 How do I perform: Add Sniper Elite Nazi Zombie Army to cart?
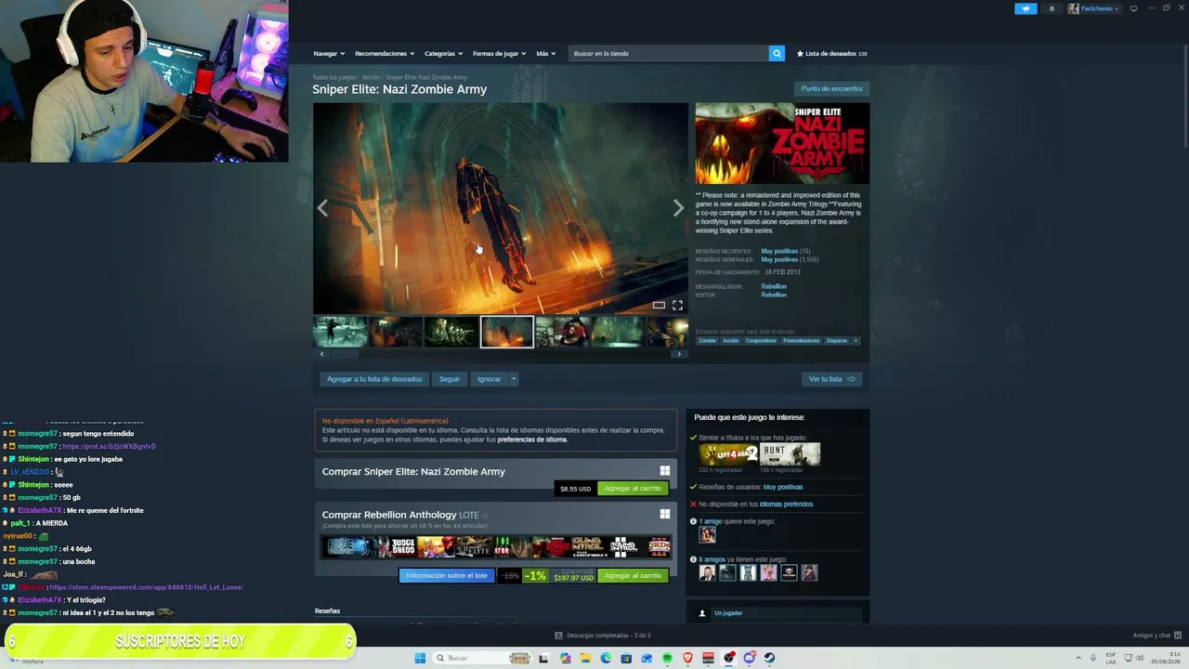[x=633, y=488]
